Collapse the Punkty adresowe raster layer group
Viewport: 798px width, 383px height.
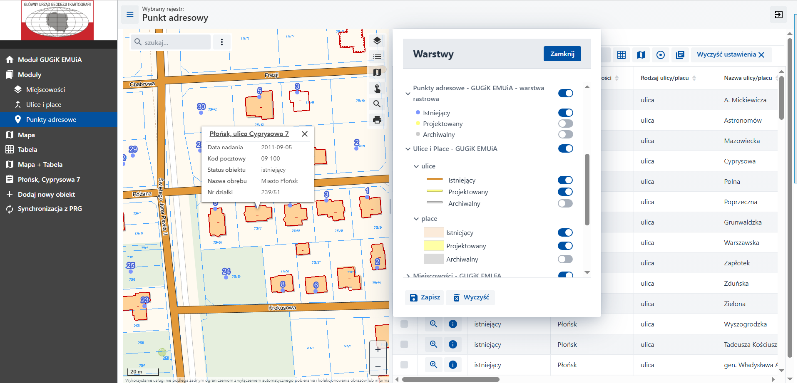coord(408,94)
